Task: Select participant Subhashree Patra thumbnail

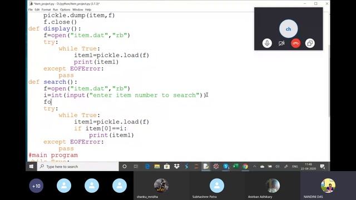Action: point(217,186)
